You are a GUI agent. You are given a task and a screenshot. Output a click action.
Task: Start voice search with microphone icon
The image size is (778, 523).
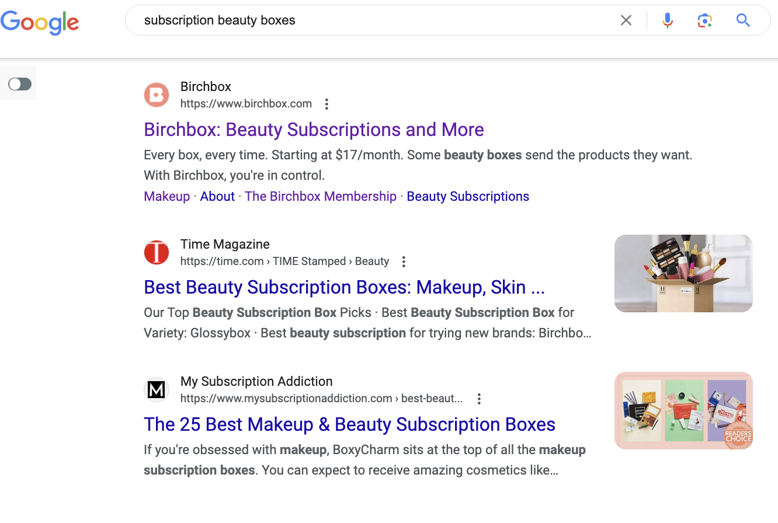coord(667,20)
